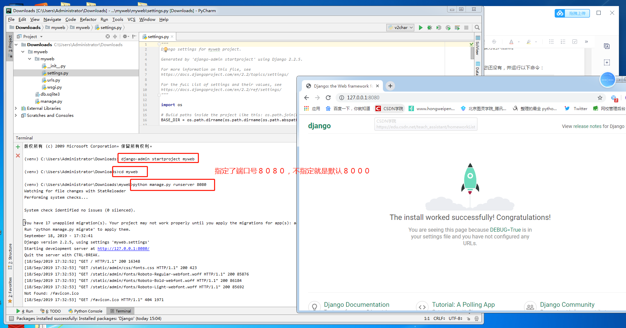The height and width of the screenshot is (328, 626).
Task: Click the Profile run icon in PyCharm toolbar
Action: 448,28
